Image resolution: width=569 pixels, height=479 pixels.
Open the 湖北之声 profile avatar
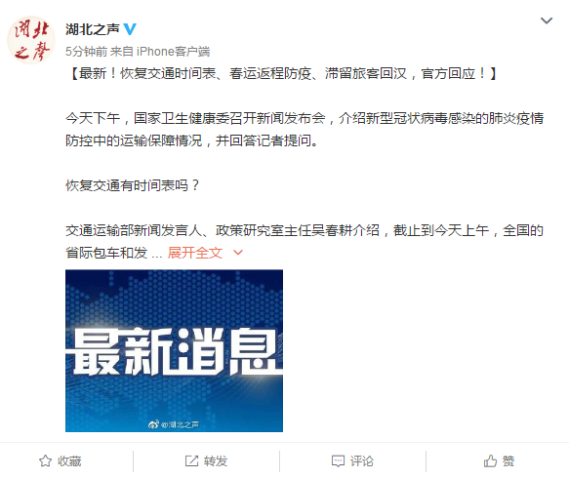31,40
